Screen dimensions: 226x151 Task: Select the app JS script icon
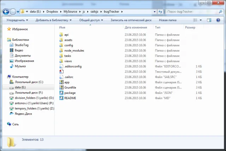(x=61, y=82)
